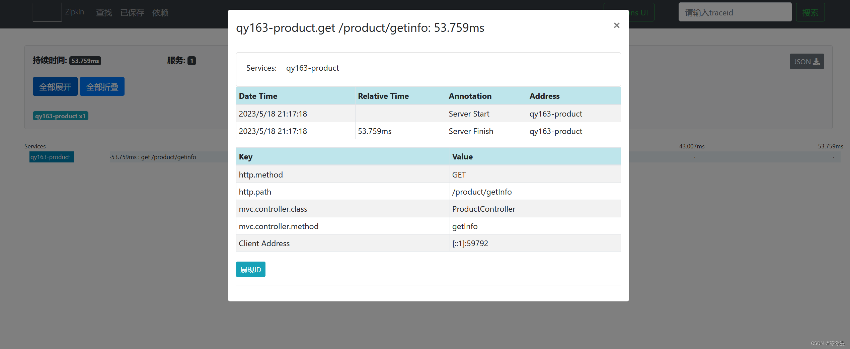Click the partially hidden UI button in navbar
This screenshot has height=349, width=850.
(641, 12)
